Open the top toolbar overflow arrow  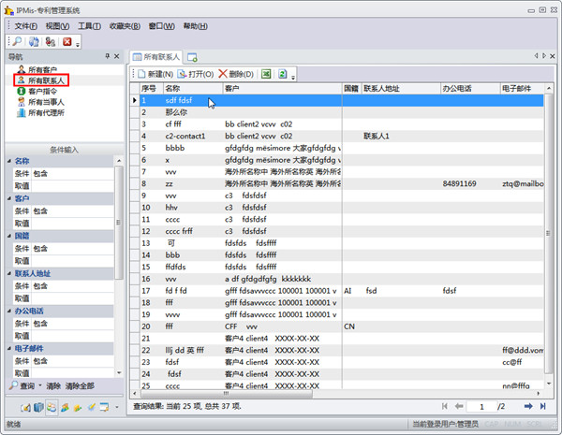[x=78, y=44]
